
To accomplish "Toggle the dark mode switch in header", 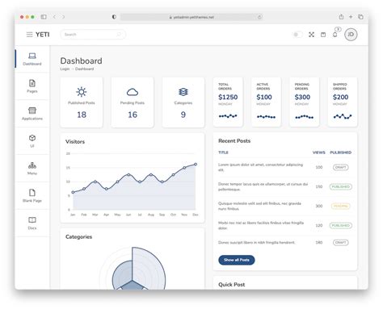I will pyautogui.click(x=297, y=35).
